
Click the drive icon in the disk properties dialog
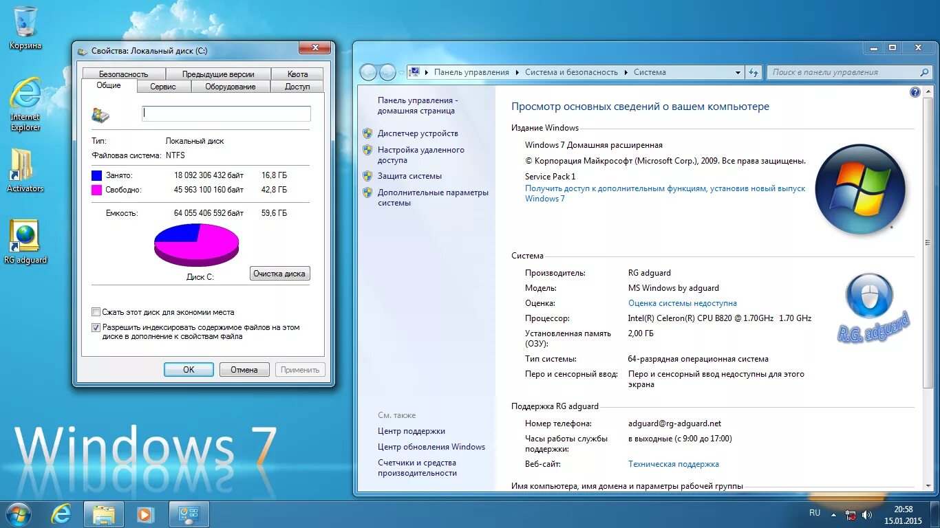coord(100,115)
